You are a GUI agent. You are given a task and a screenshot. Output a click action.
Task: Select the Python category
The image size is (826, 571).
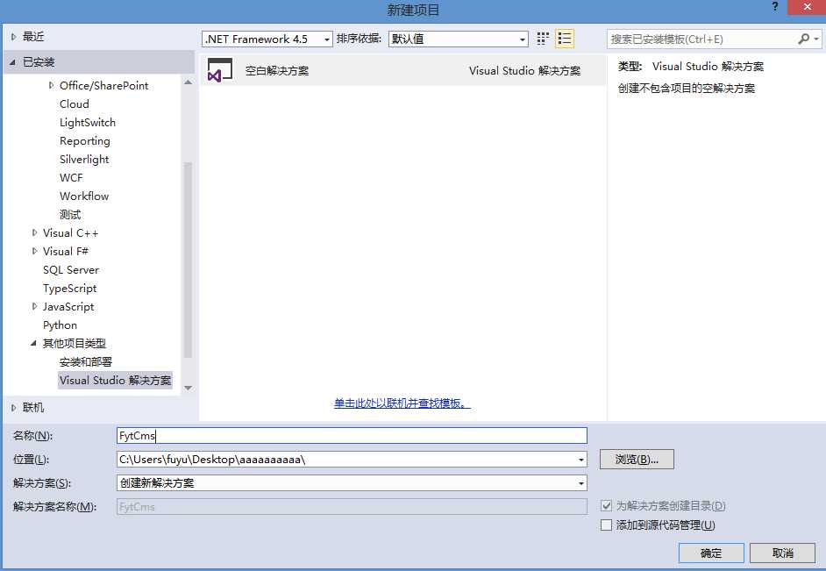[60, 325]
